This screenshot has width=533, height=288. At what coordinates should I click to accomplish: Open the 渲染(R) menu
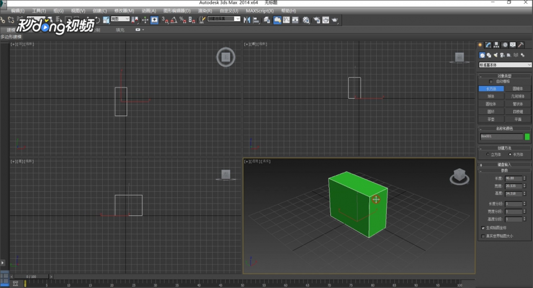(x=205, y=11)
